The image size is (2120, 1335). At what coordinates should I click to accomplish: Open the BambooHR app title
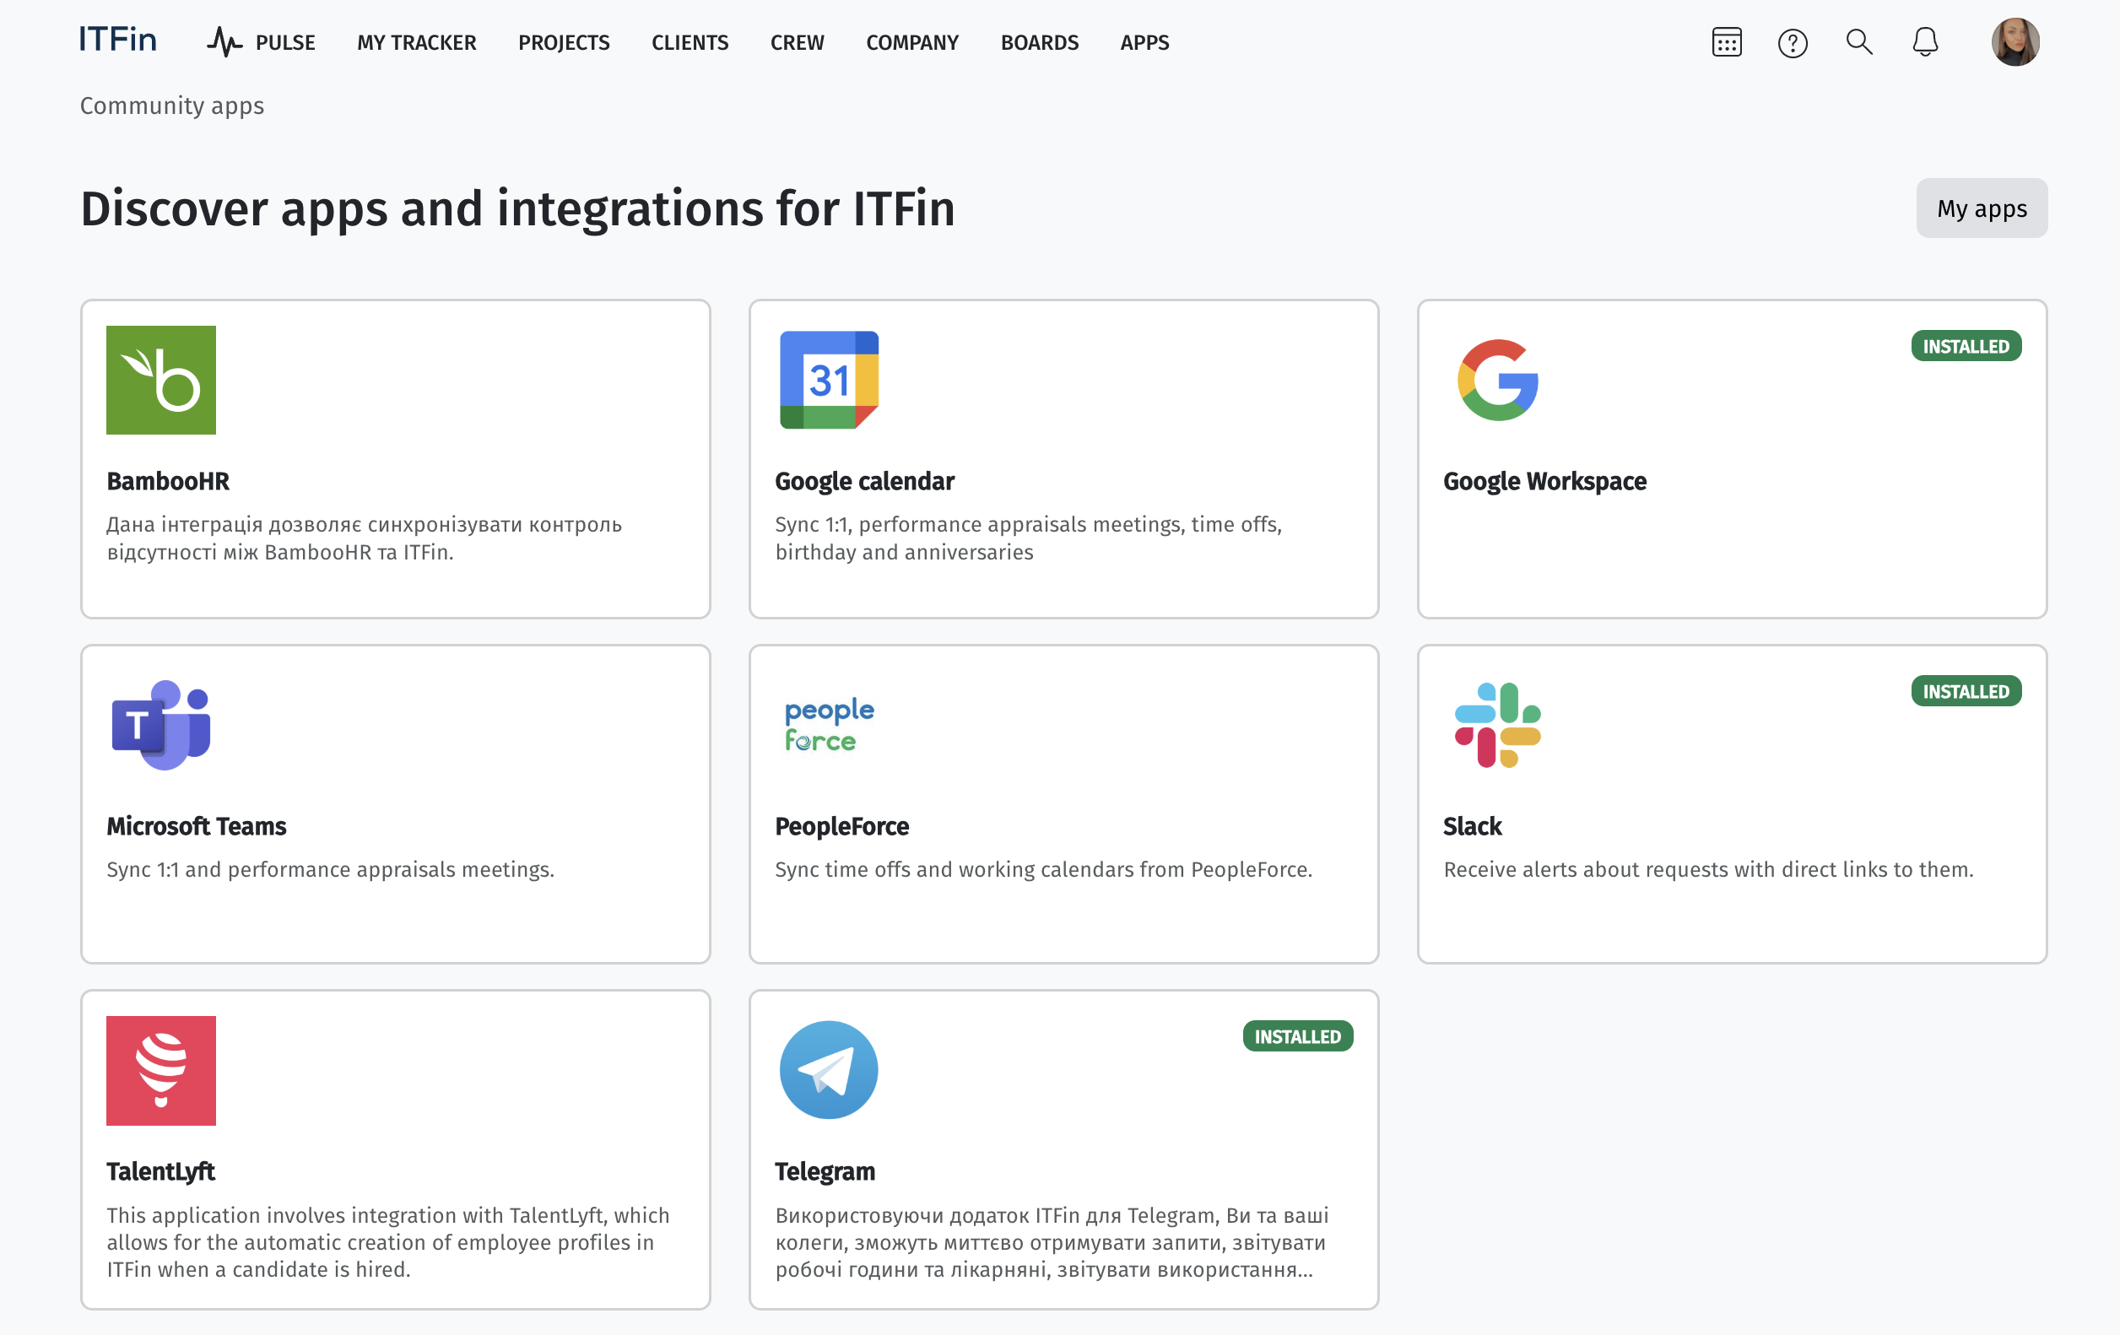pos(168,481)
